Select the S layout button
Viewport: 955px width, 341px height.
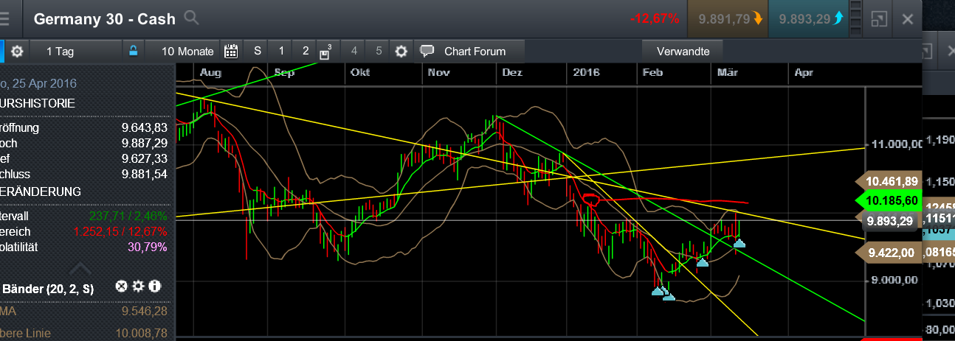pos(258,51)
